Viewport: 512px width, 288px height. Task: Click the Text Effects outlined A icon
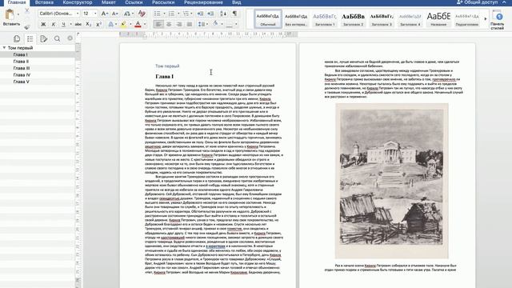(111, 24)
